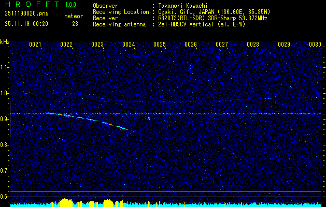Click the kHz axis unit label
326x207 pixels.
5,42
